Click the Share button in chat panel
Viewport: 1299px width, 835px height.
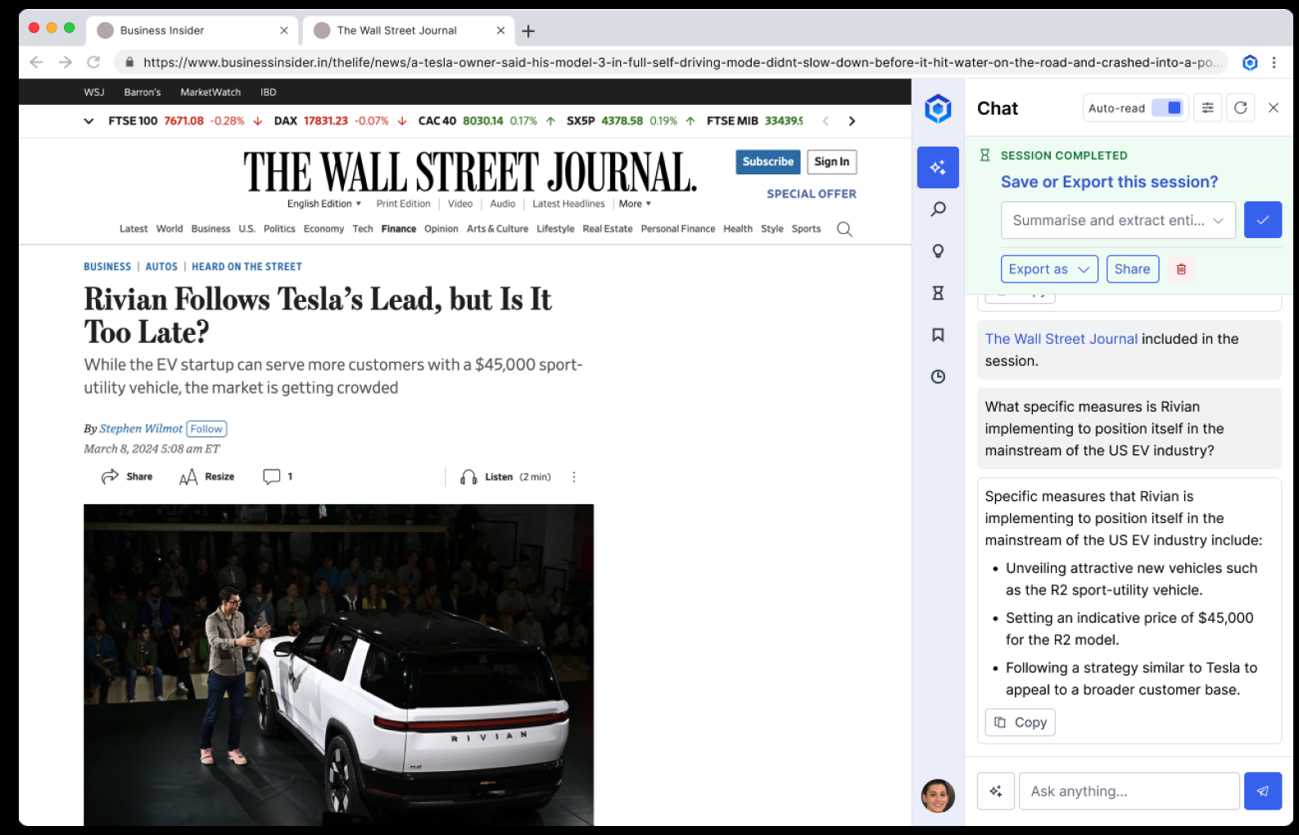coord(1133,269)
